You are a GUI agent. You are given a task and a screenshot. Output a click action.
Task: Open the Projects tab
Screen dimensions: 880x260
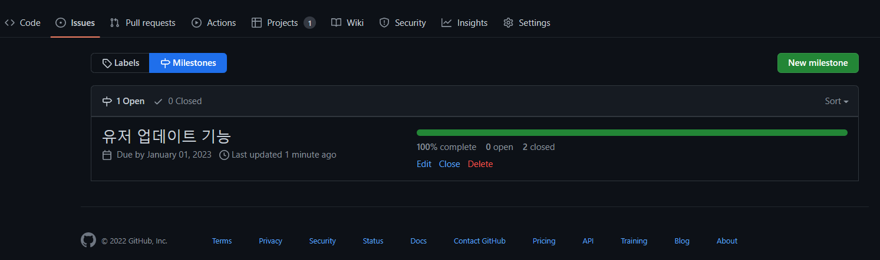[284, 23]
